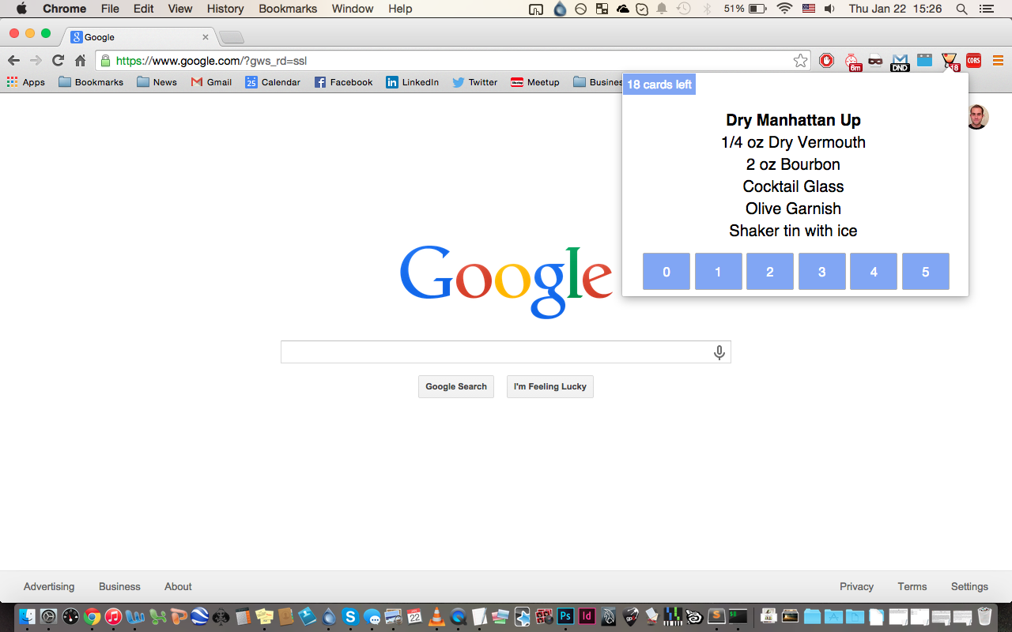Open the red timer extension showing 6m
The height and width of the screenshot is (632, 1012).
[852, 61]
